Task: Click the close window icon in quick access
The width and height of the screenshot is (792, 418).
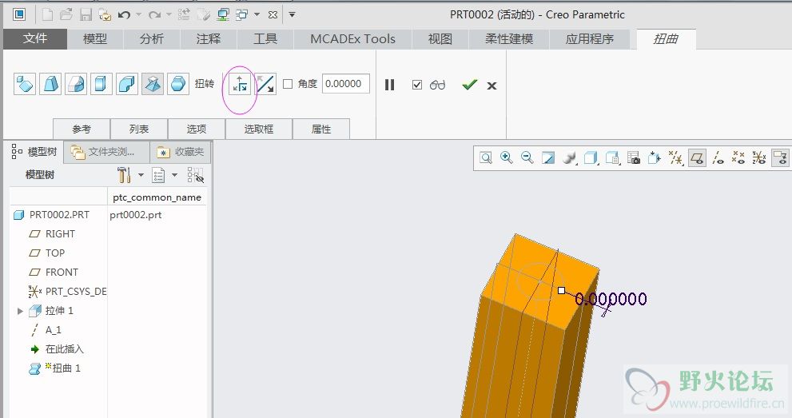Action: pos(273,14)
